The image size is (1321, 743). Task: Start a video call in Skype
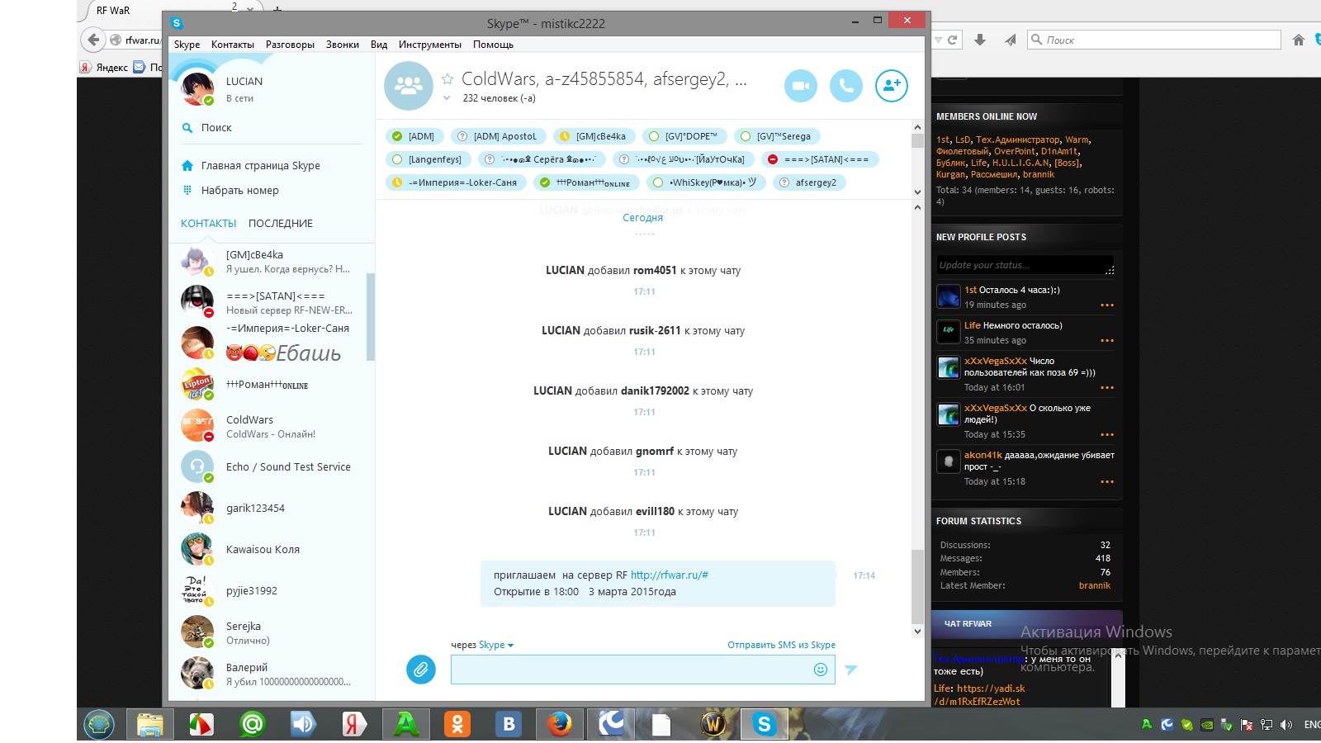pos(800,86)
